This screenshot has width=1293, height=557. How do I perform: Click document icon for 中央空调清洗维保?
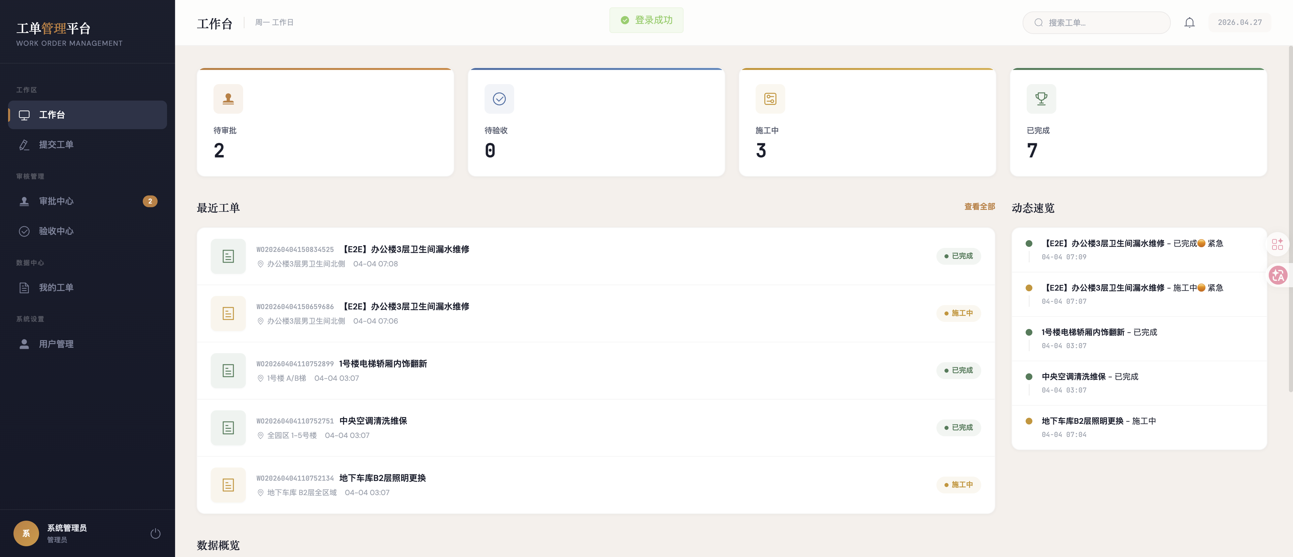[x=228, y=428]
